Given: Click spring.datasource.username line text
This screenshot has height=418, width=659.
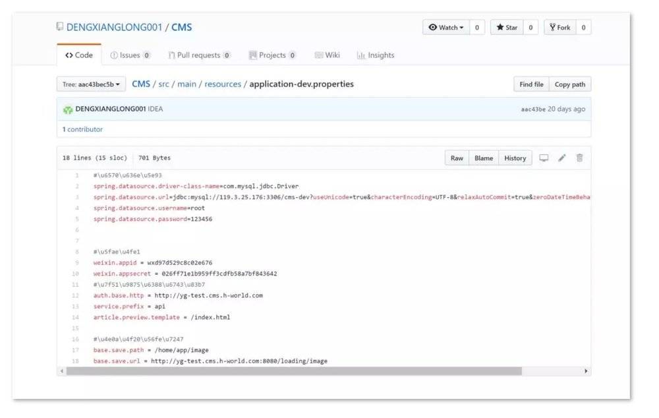Looking at the screenshot, I should coord(149,208).
